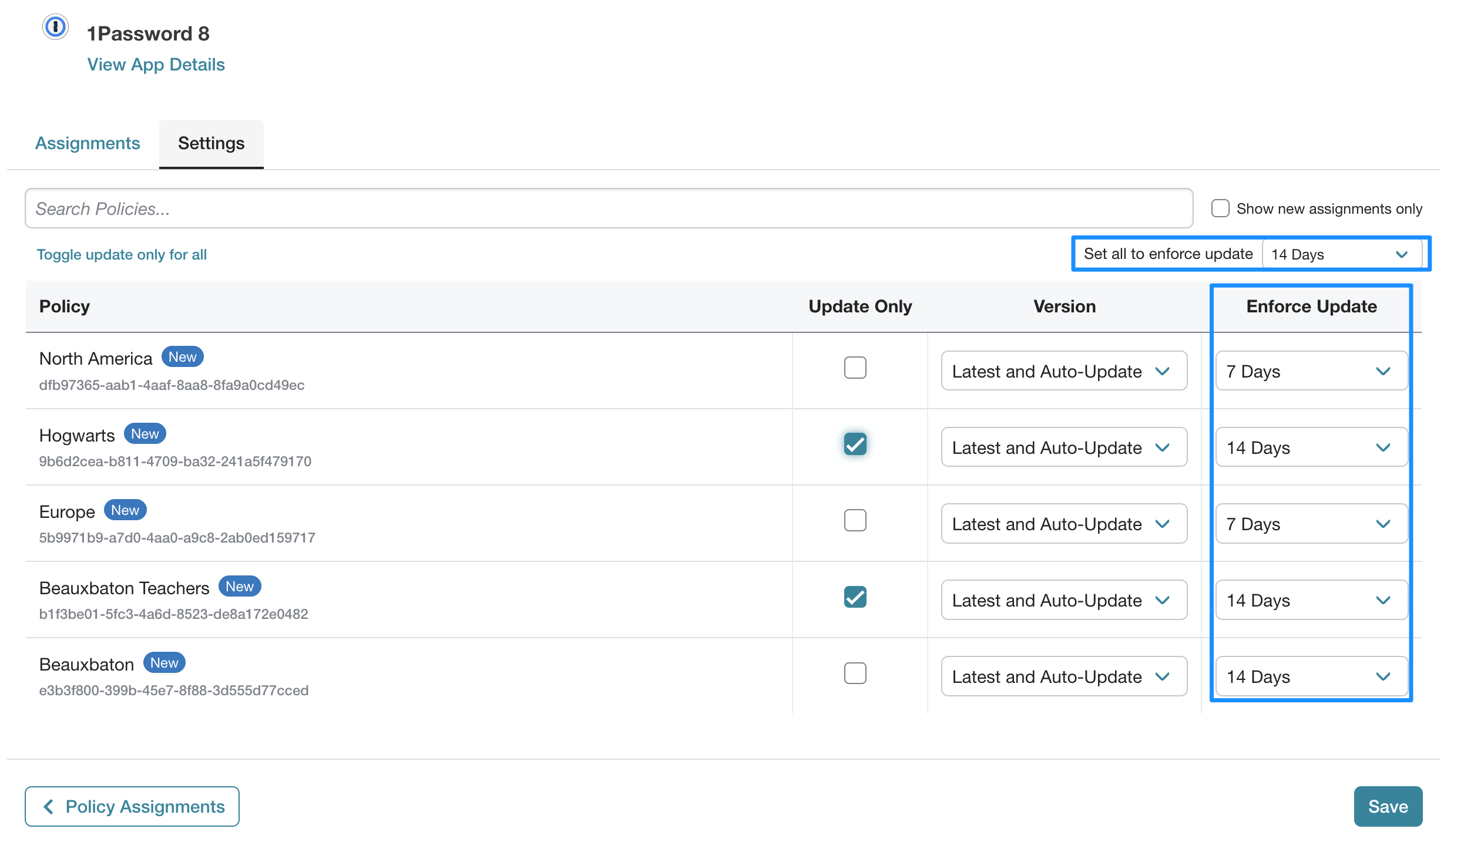1464x842 pixels.
Task: Click the North America policy name
Action: (x=96, y=359)
